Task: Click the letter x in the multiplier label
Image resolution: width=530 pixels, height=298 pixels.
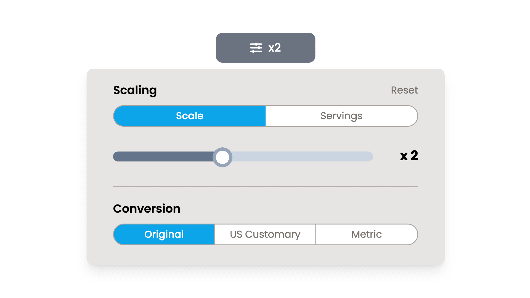Action: click(404, 156)
